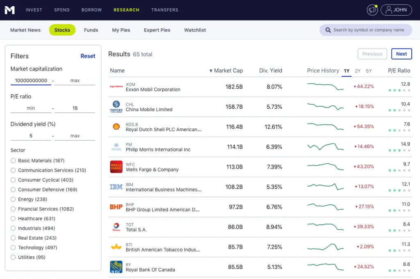Sort by the P/E Ratio column

(x=399, y=71)
